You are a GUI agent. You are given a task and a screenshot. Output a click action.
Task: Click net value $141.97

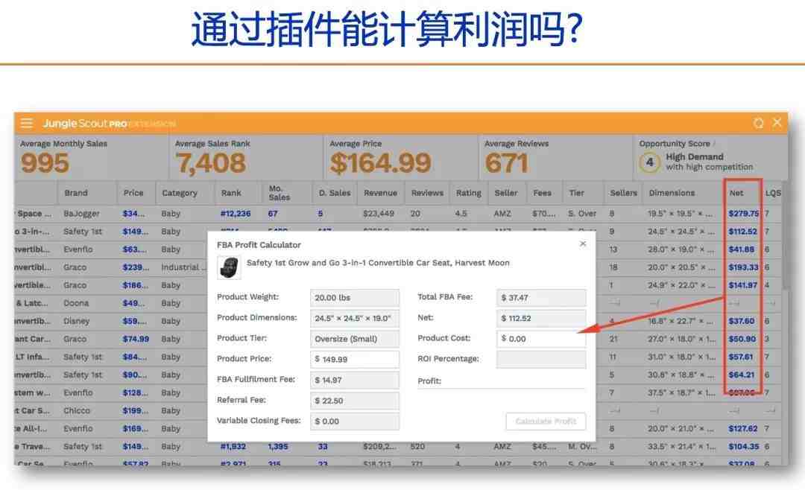(743, 285)
